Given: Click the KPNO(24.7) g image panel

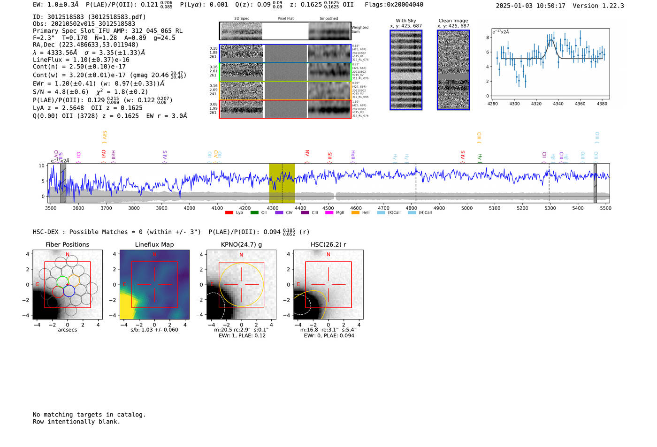Looking at the screenshot, I should pos(241,285).
